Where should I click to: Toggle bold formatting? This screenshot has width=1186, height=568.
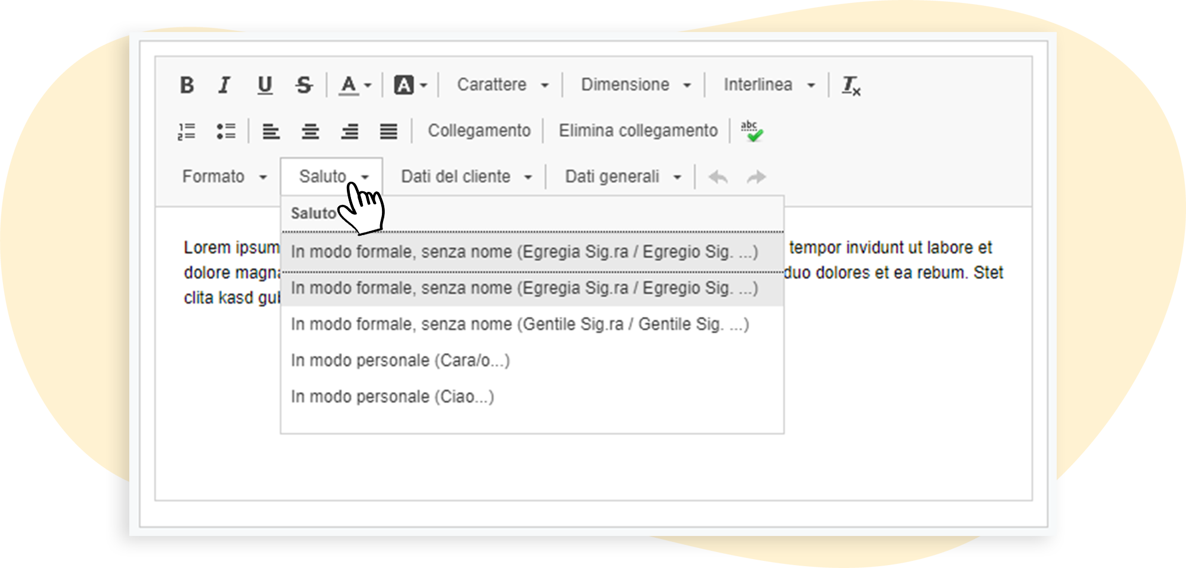pyautogui.click(x=187, y=85)
